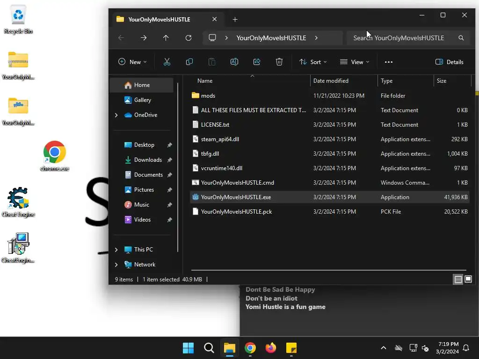Click the search magnifier icon in Explorer
479x359 pixels.
point(461,38)
